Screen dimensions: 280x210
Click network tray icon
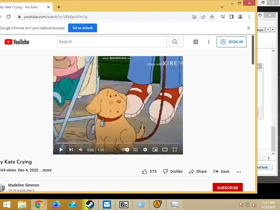(x=247, y=205)
